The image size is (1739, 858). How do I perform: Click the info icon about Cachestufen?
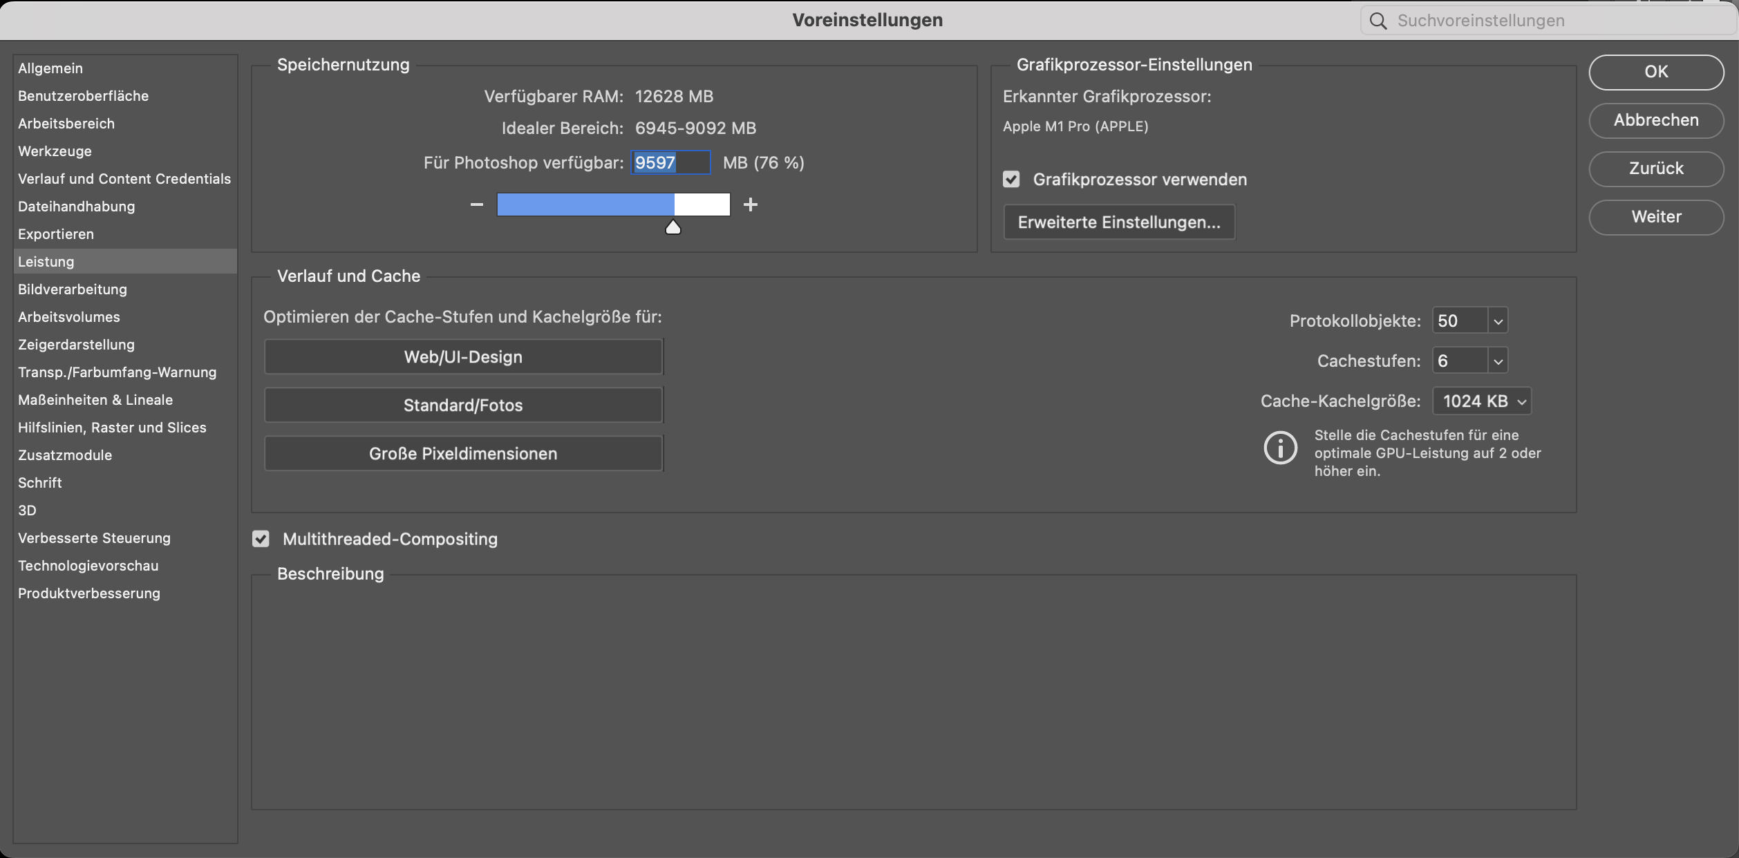[x=1280, y=448]
